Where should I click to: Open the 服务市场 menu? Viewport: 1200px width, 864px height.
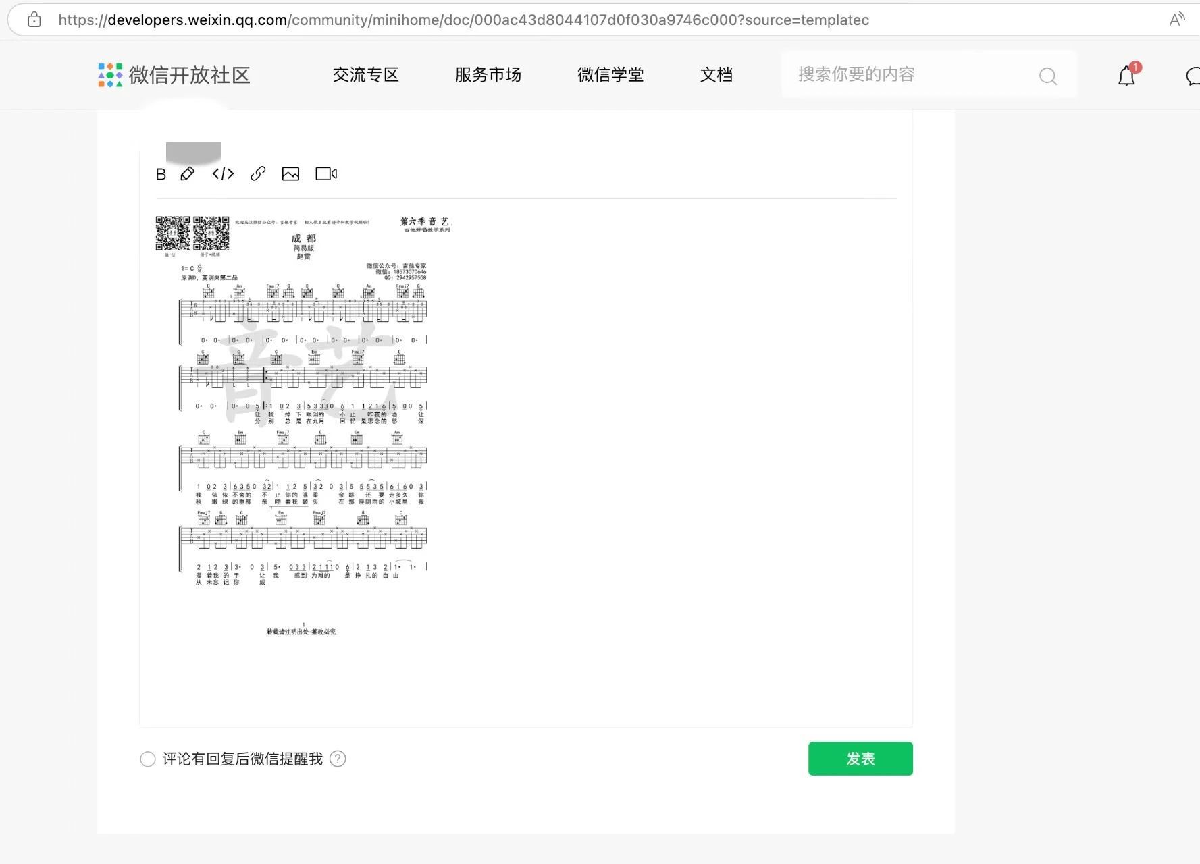[488, 75]
